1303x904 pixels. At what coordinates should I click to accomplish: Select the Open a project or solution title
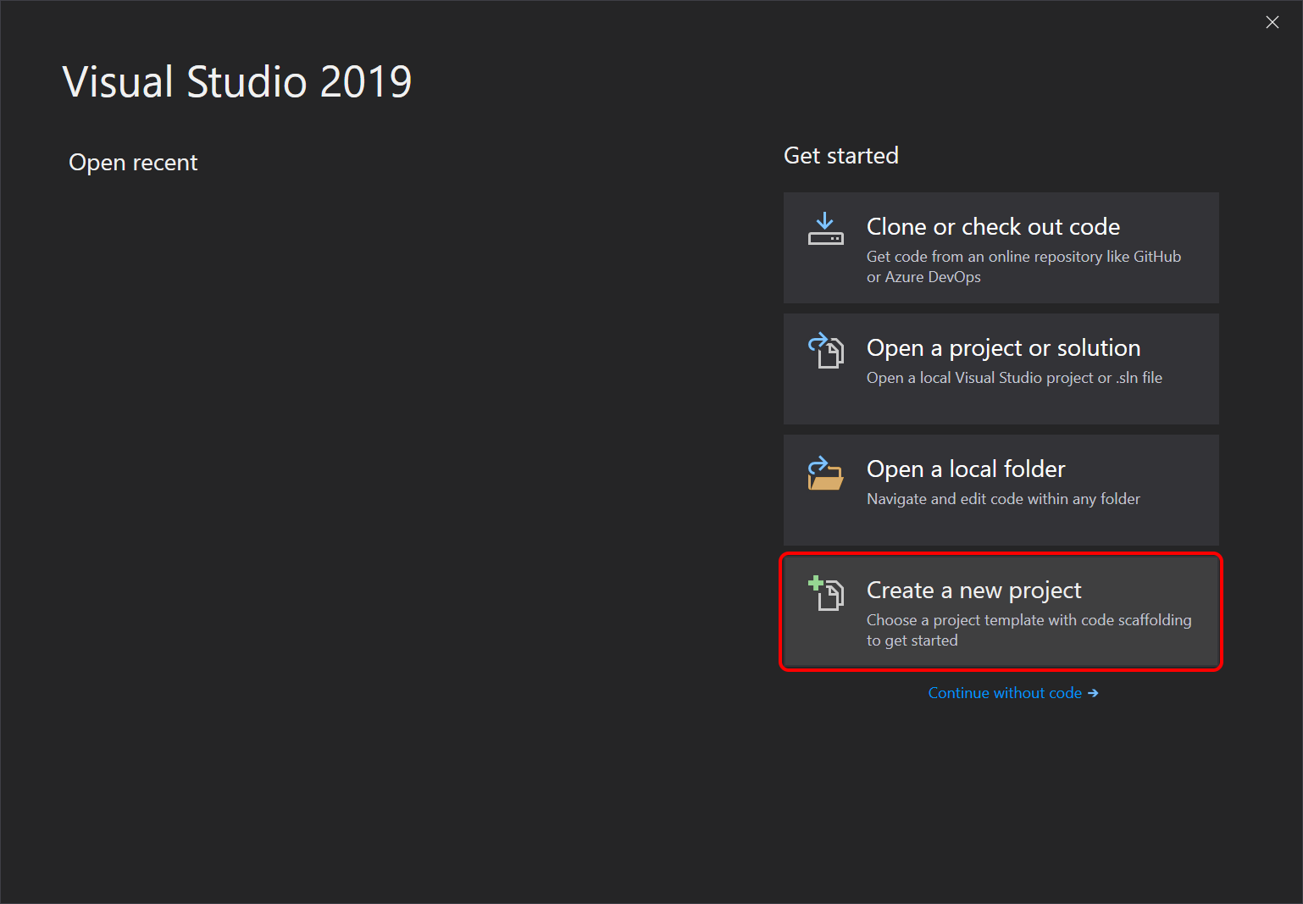pos(1003,348)
